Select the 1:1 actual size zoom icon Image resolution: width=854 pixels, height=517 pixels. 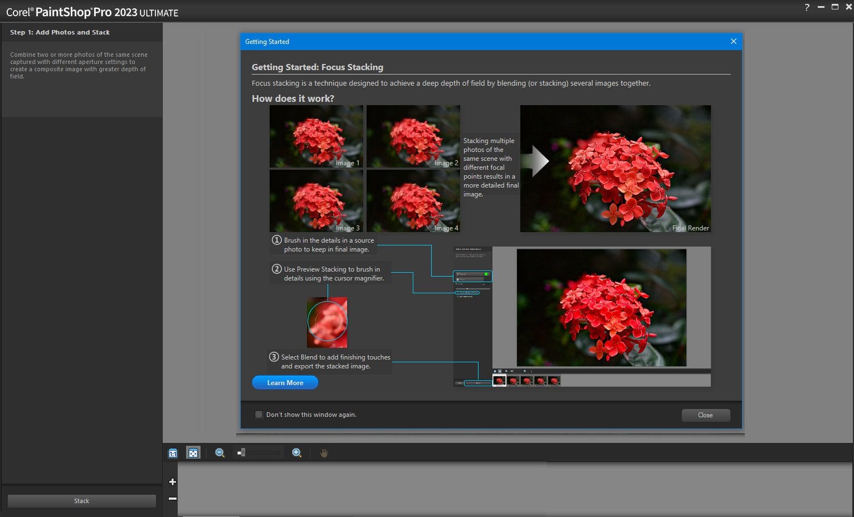(x=172, y=452)
